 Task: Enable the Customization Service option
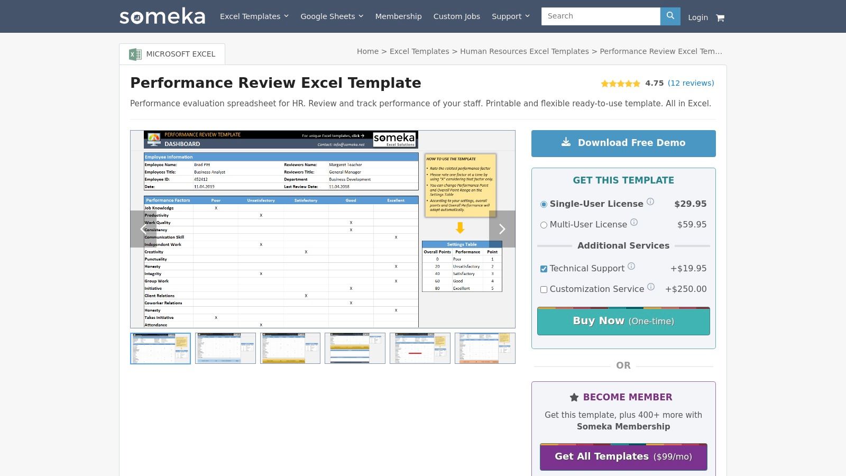544,289
